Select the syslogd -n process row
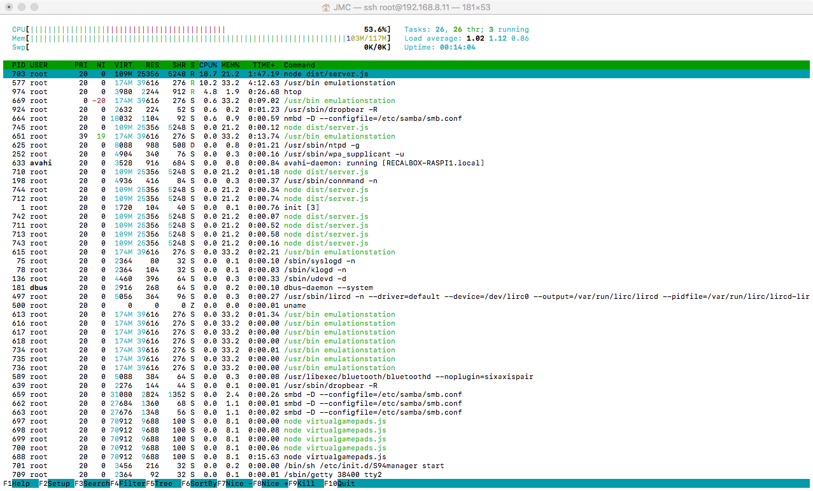This screenshot has height=491, width=813. (x=406, y=261)
